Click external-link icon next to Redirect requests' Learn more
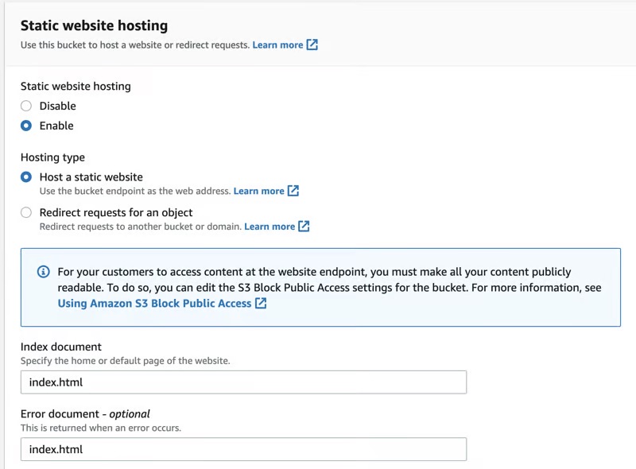The height and width of the screenshot is (469, 636). pyautogui.click(x=302, y=226)
